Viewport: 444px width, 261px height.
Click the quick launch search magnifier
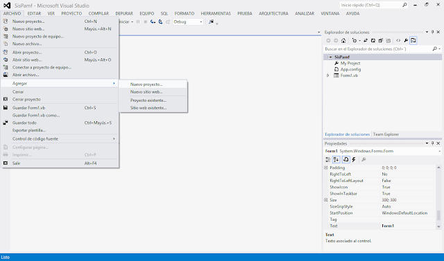pos(404,5)
